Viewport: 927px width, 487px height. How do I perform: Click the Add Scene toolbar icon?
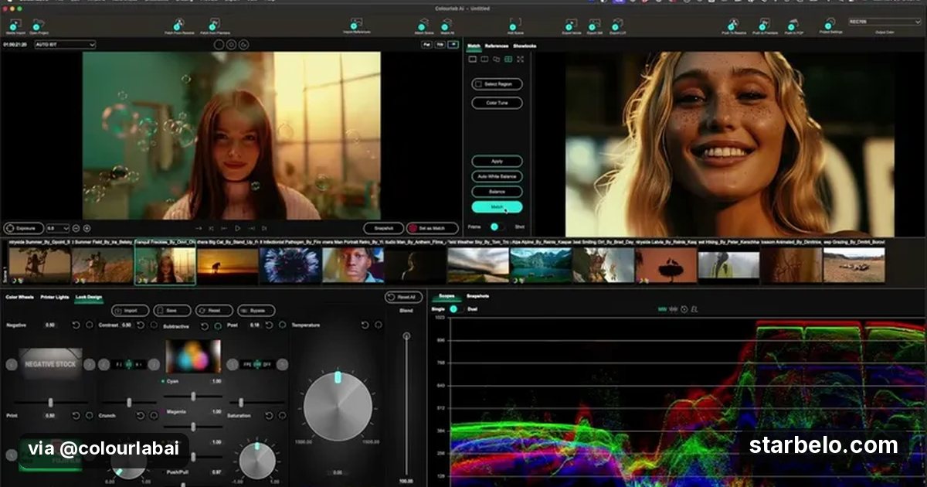[516, 24]
